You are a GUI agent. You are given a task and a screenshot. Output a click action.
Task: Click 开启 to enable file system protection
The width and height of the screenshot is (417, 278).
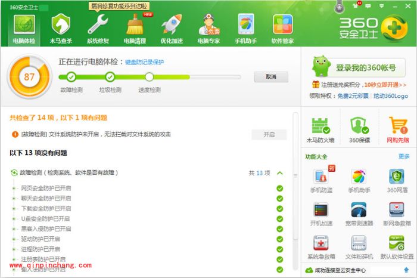click(x=269, y=134)
